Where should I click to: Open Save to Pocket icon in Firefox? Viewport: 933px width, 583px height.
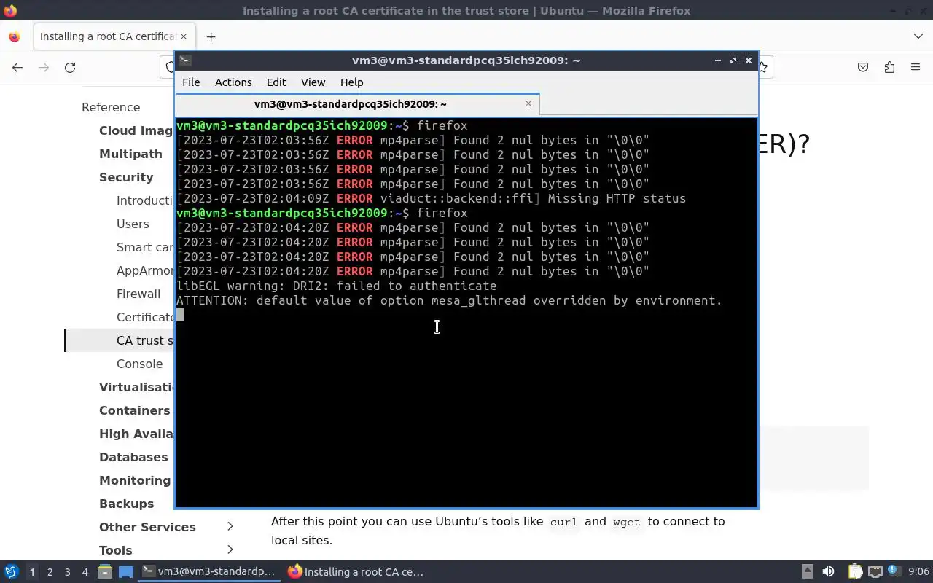click(863, 67)
